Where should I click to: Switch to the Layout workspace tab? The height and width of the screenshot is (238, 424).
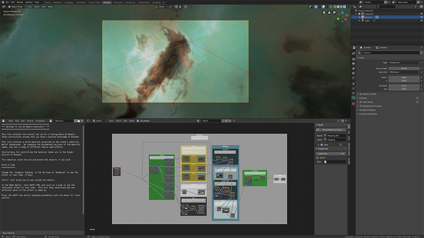47,3
